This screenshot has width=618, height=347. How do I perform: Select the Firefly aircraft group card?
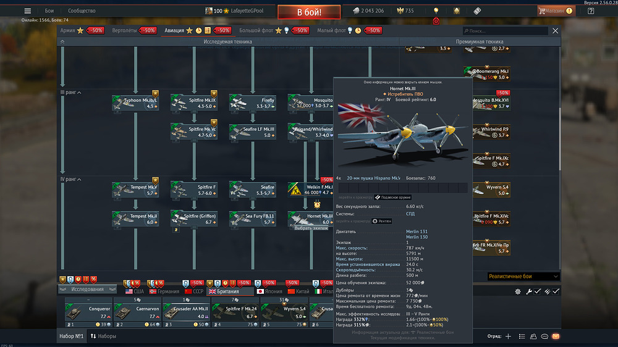point(253,102)
